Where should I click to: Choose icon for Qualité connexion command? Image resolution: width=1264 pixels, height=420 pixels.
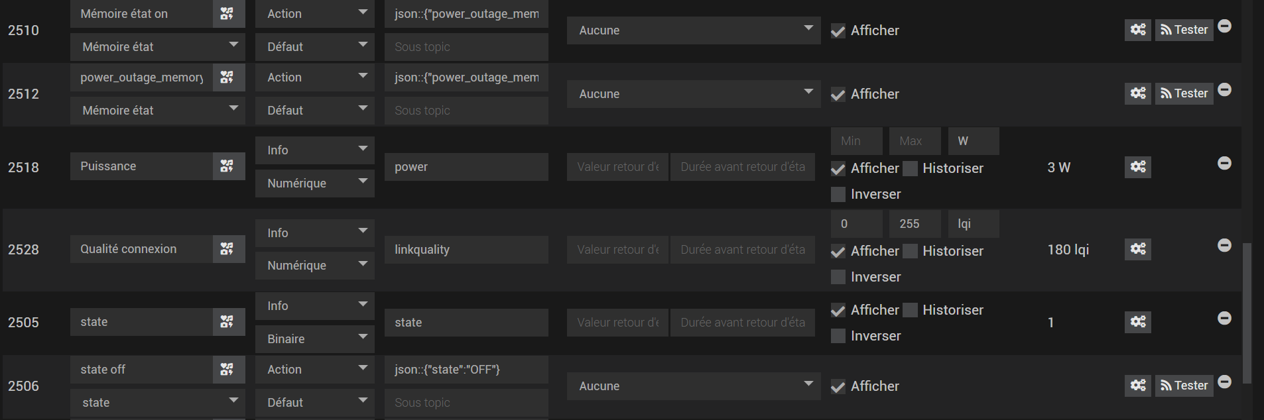pyautogui.click(x=227, y=249)
